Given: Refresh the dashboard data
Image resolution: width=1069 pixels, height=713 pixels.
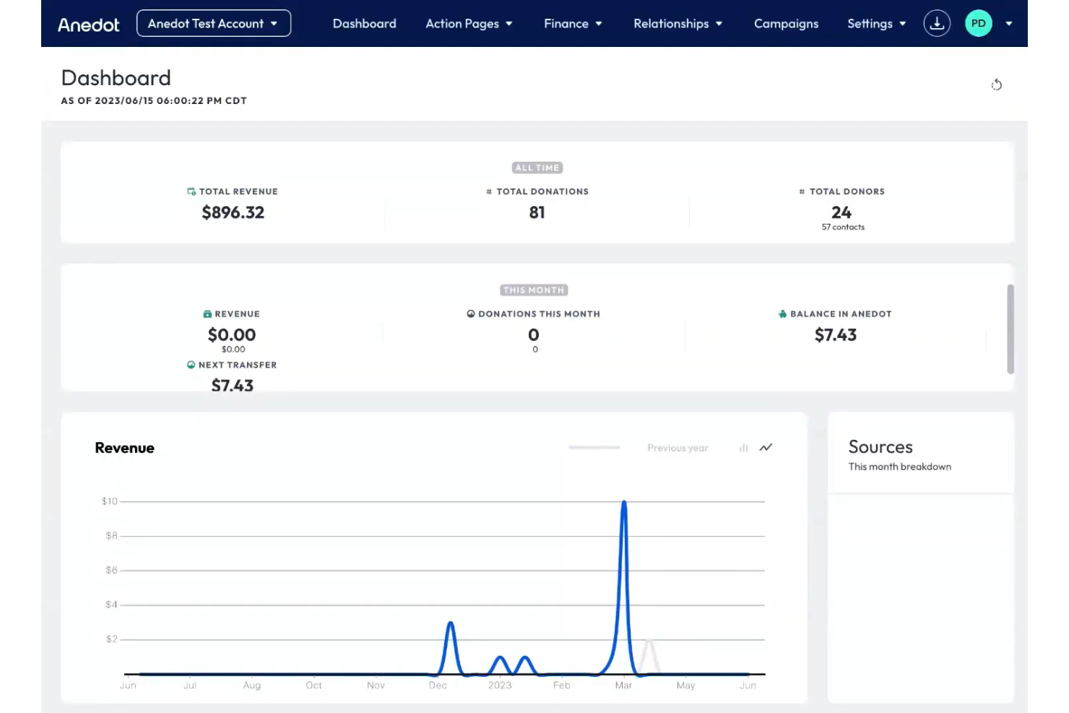Looking at the screenshot, I should 996,85.
